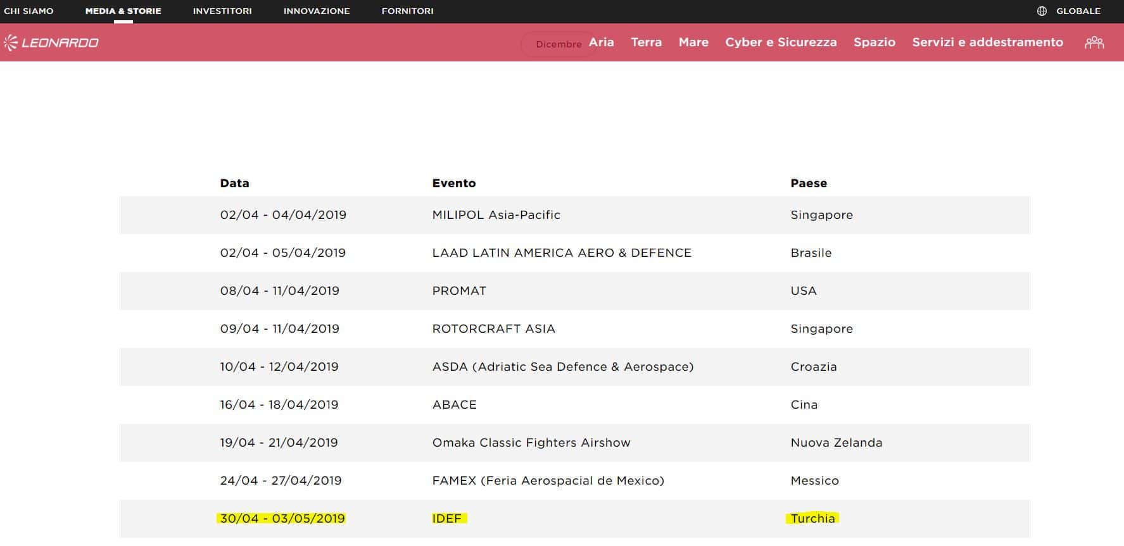The image size is (1124, 546).
Task: Click the globe language icon
Action: tap(1042, 11)
